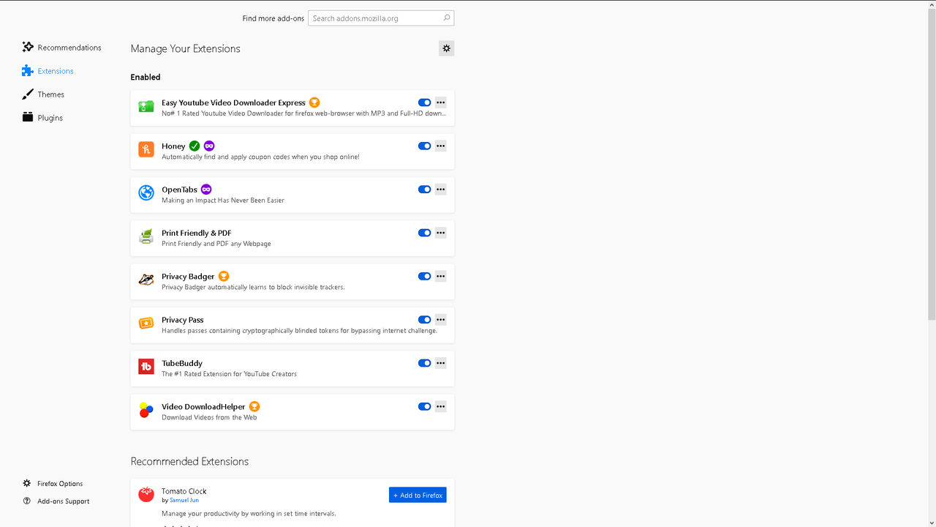
Task: Click the TubeBuddy extension title
Action: point(182,363)
